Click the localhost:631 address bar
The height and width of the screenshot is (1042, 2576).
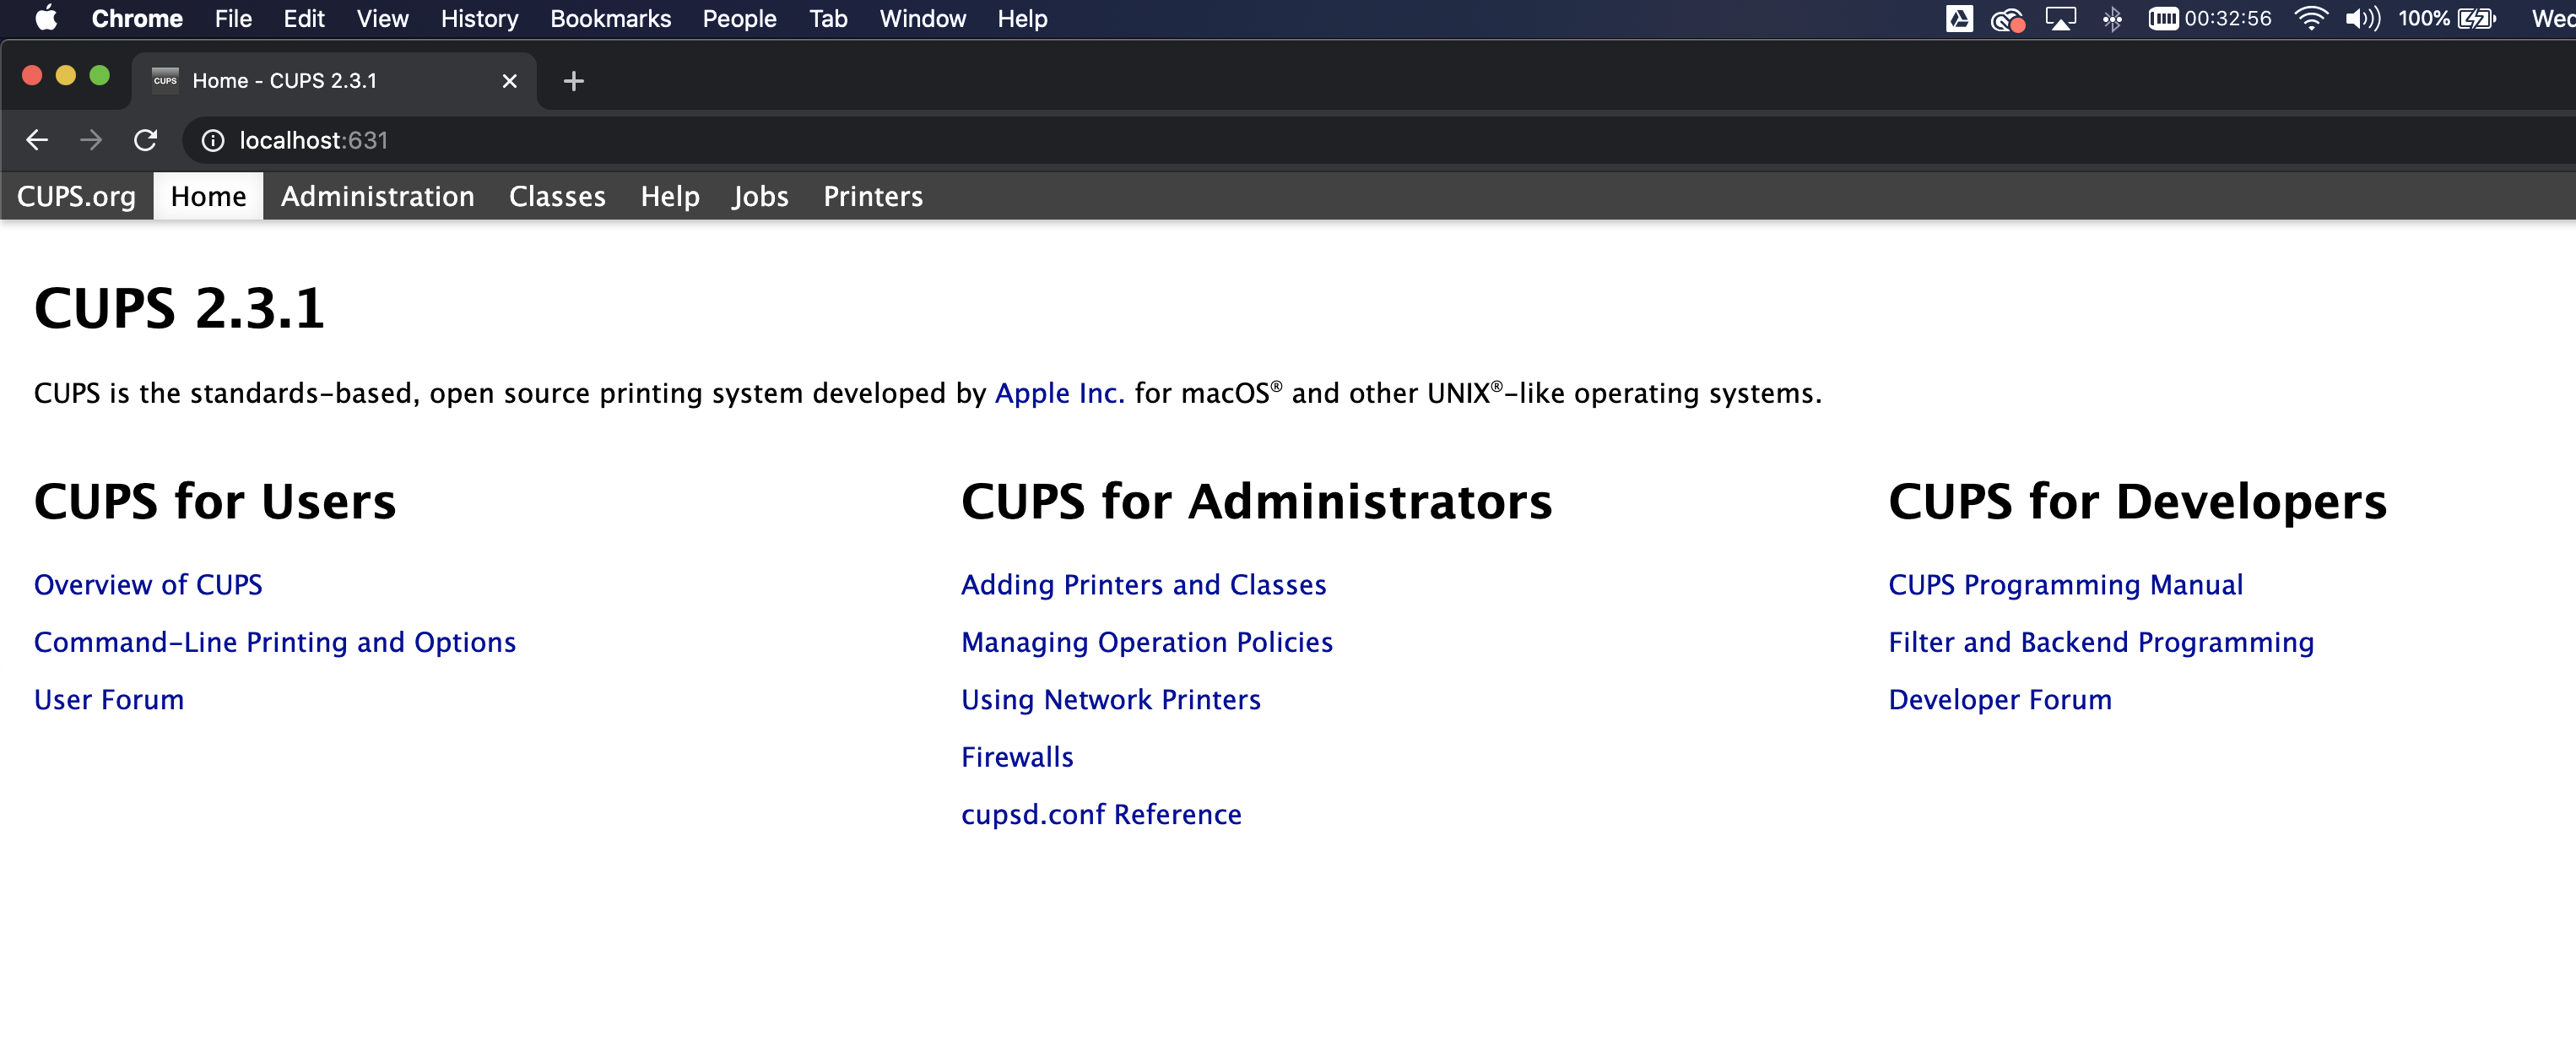pyautogui.click(x=700, y=140)
